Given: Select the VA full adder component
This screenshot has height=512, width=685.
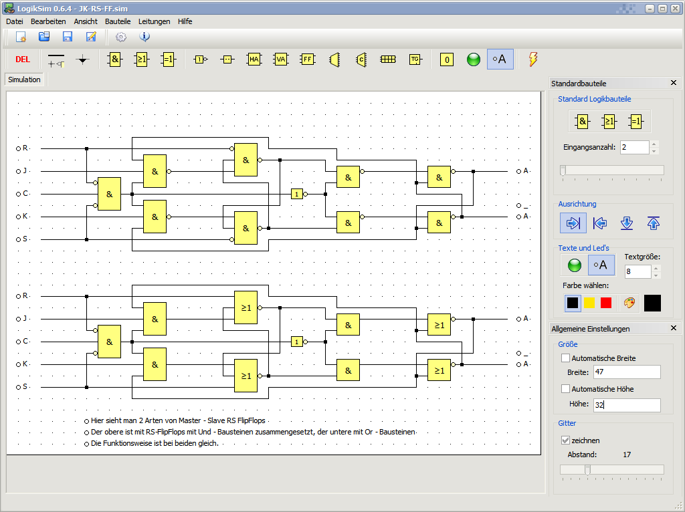Looking at the screenshot, I should click(x=280, y=59).
